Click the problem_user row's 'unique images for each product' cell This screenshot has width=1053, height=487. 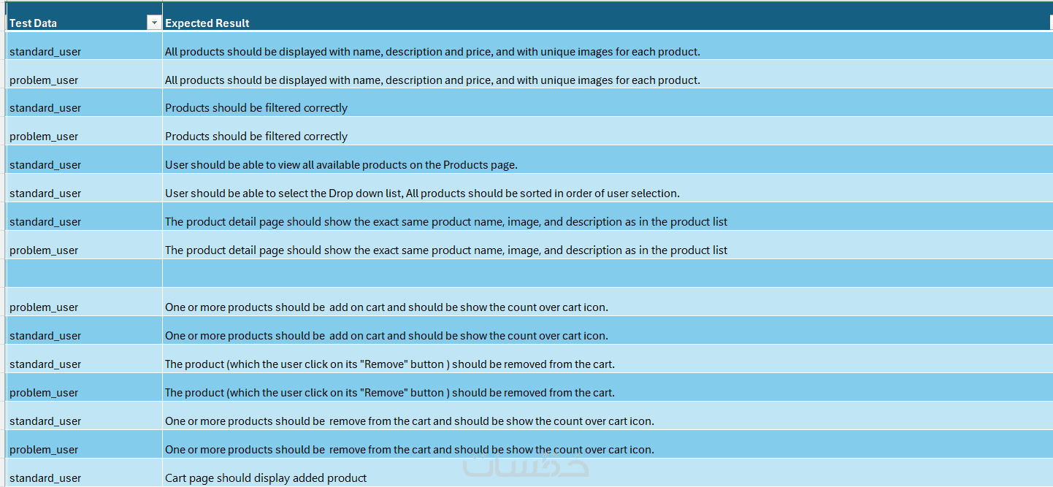click(x=432, y=80)
